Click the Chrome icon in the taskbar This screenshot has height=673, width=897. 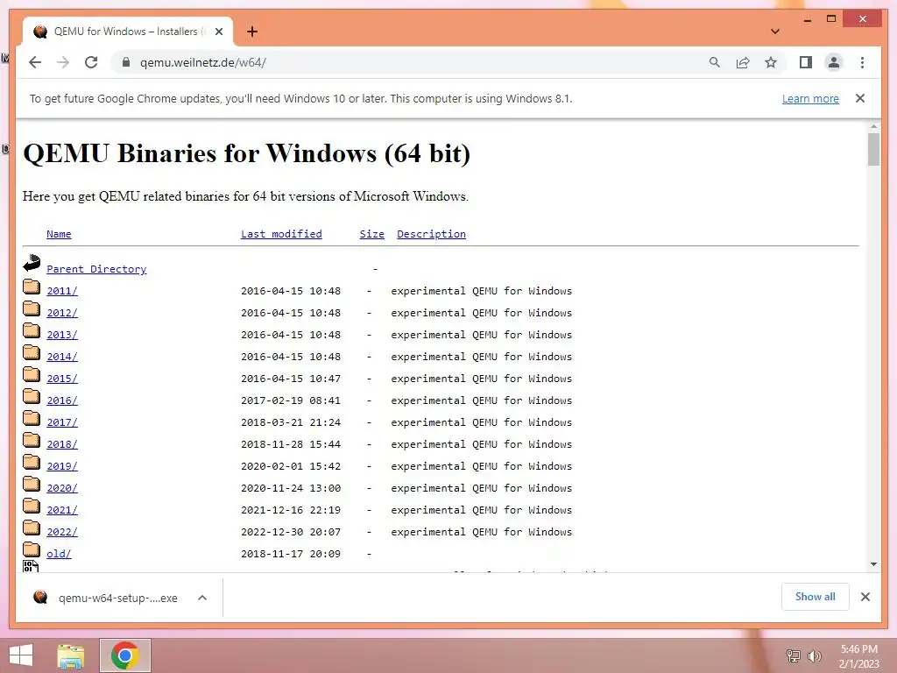pyautogui.click(x=125, y=655)
